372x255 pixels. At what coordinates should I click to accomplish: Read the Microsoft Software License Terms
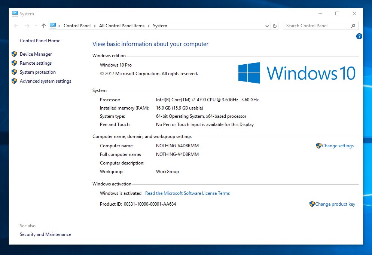pyautogui.click(x=187, y=193)
